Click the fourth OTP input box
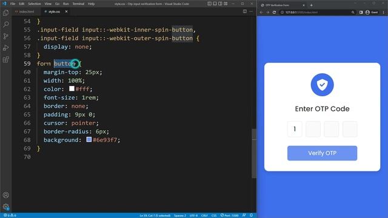388x218 pixels. (x=350, y=129)
